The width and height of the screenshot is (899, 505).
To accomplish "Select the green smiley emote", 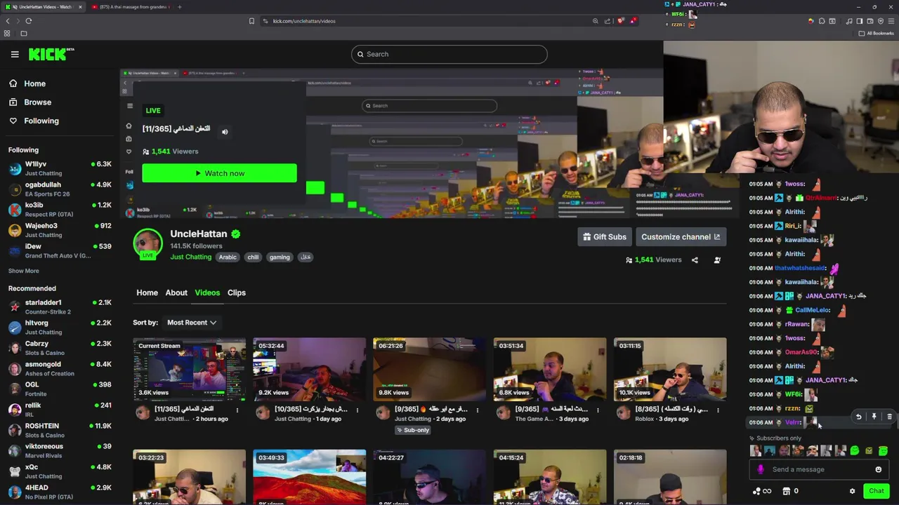I will (x=855, y=451).
